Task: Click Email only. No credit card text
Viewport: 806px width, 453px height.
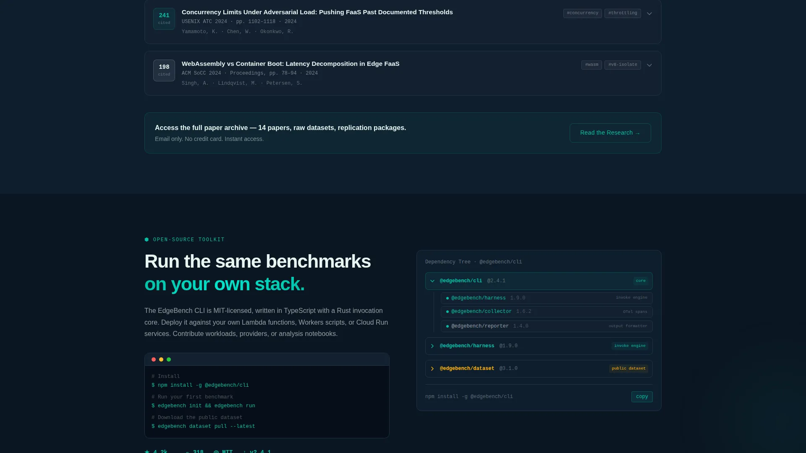Action: click(209, 139)
